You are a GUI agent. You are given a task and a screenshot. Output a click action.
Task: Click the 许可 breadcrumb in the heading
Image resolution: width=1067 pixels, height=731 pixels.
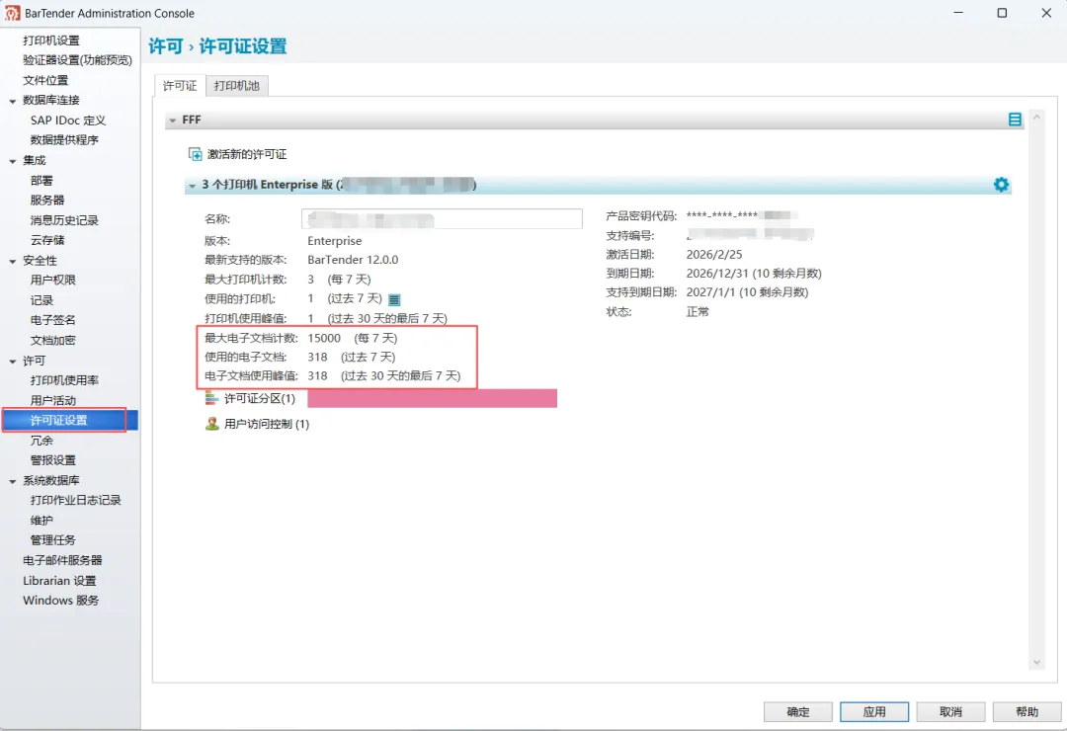[166, 46]
